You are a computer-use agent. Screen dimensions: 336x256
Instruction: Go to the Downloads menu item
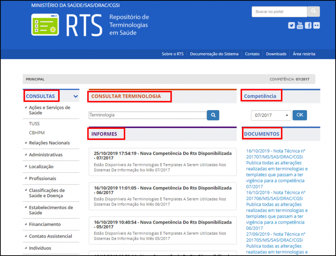click(x=276, y=54)
